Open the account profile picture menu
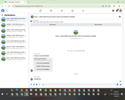 121,11
